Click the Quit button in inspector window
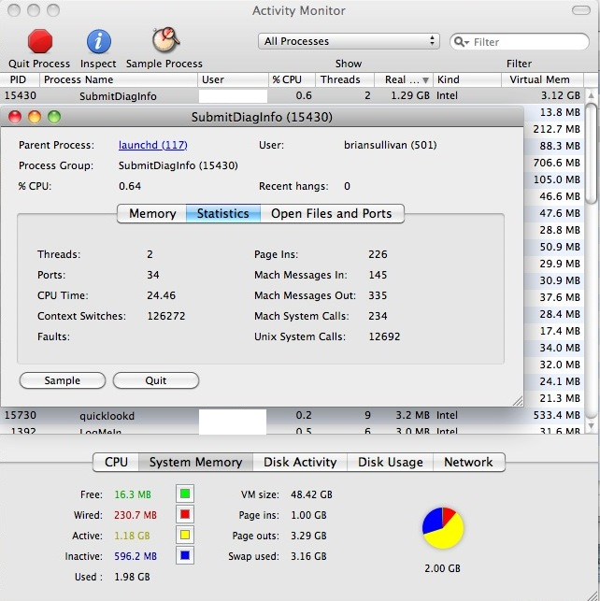 coord(156,380)
